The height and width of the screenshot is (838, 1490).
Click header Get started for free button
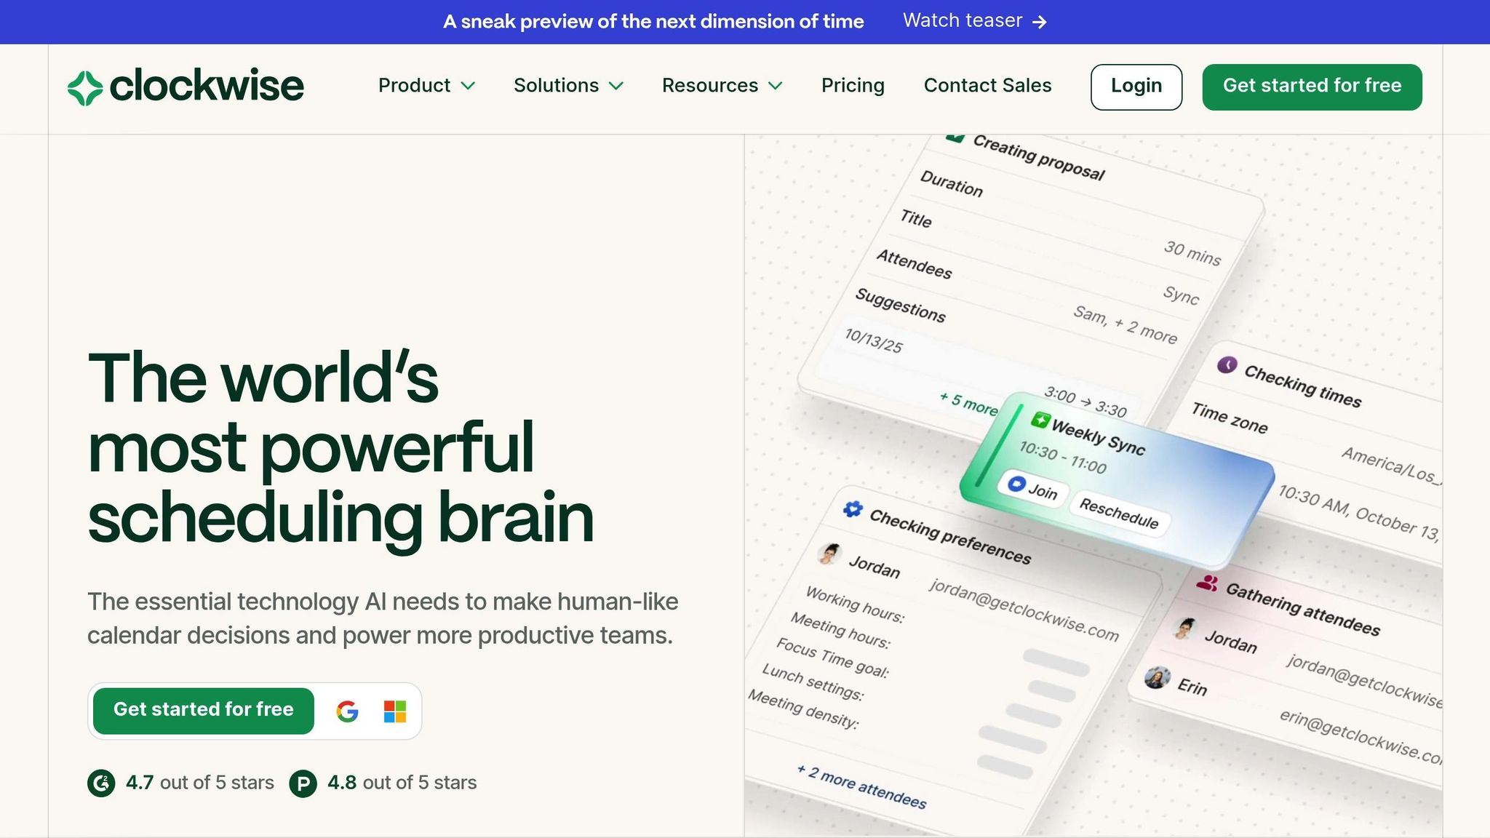[x=1312, y=87]
